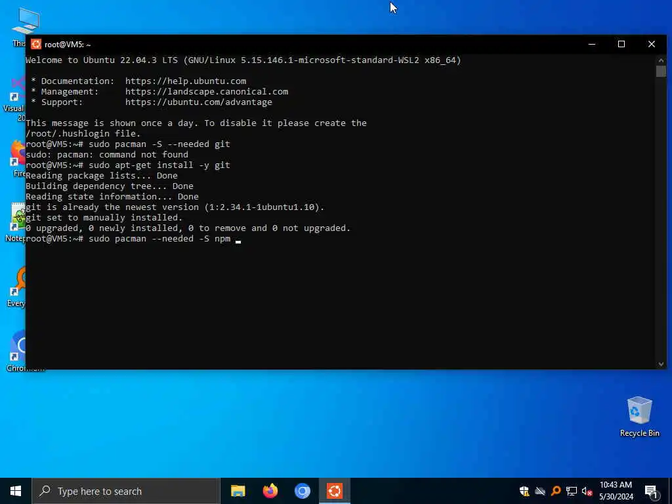672x504 pixels.
Task: Click the 'This message is shown once a day' line
Action: pos(196,123)
